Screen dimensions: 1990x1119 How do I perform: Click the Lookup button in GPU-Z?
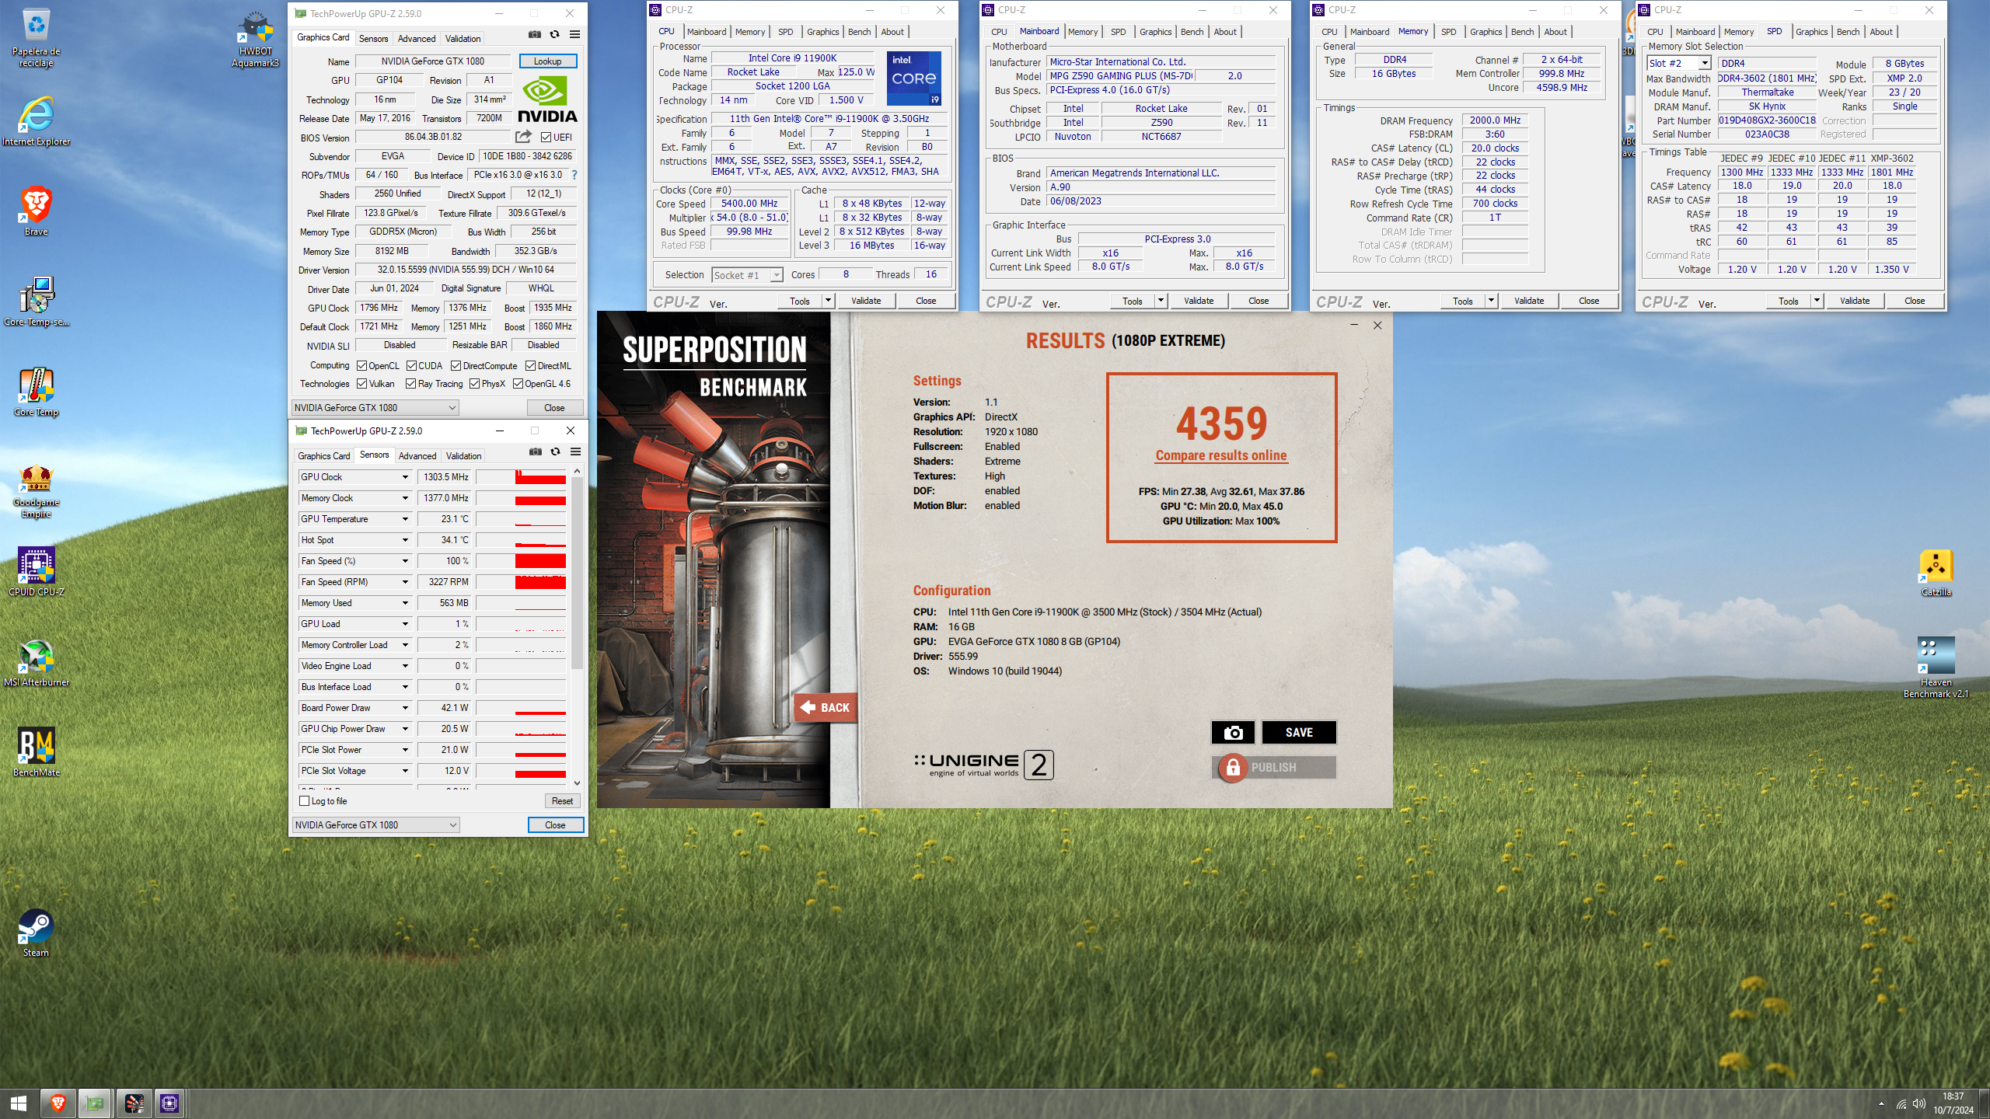click(x=548, y=61)
